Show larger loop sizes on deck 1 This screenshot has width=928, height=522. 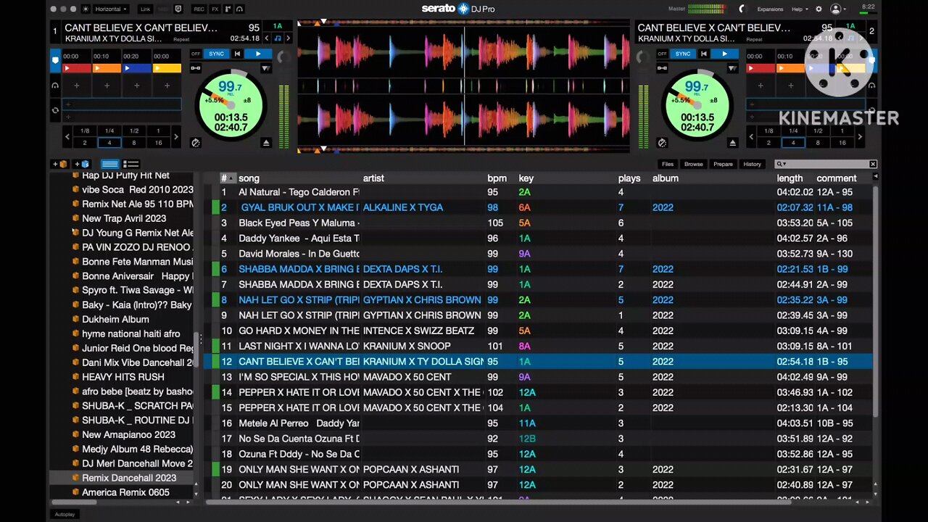pos(175,137)
